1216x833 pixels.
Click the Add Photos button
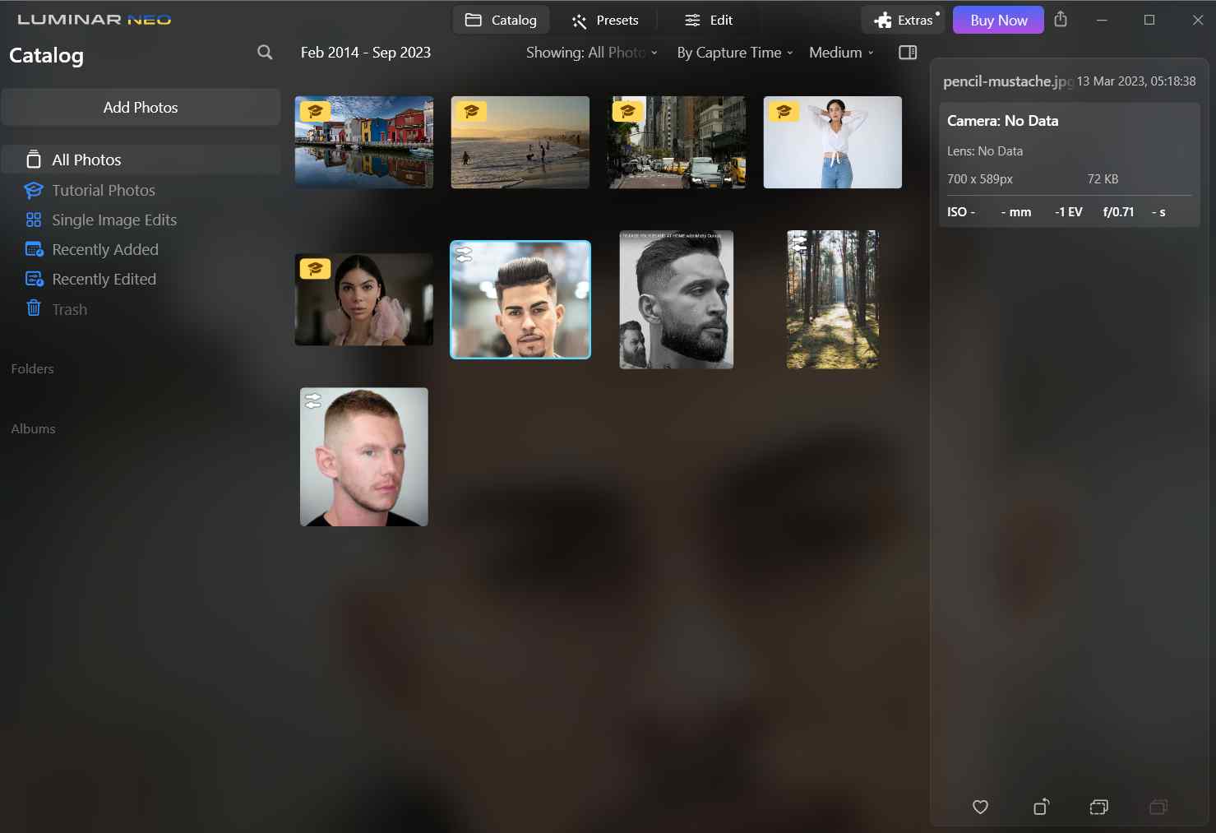coord(141,108)
